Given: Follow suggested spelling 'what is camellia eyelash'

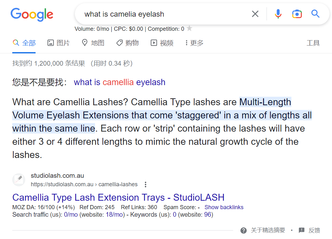Looking at the screenshot, I should click(119, 82).
